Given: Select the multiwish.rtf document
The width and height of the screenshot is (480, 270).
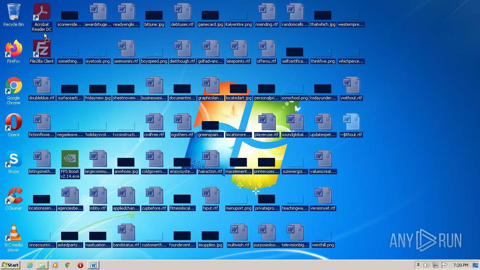Looking at the screenshot, I should click(x=238, y=235).
